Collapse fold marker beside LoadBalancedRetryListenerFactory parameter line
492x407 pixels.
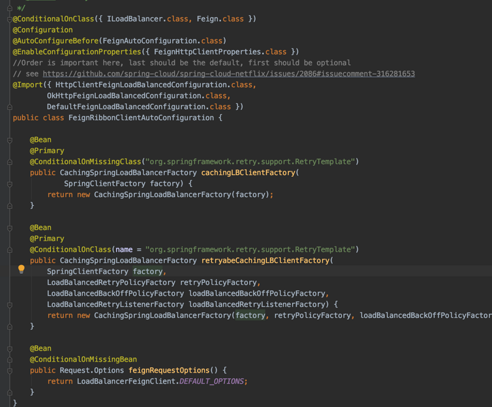click(x=10, y=305)
